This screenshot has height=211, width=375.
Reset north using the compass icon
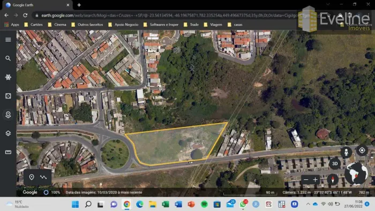(x=333, y=179)
